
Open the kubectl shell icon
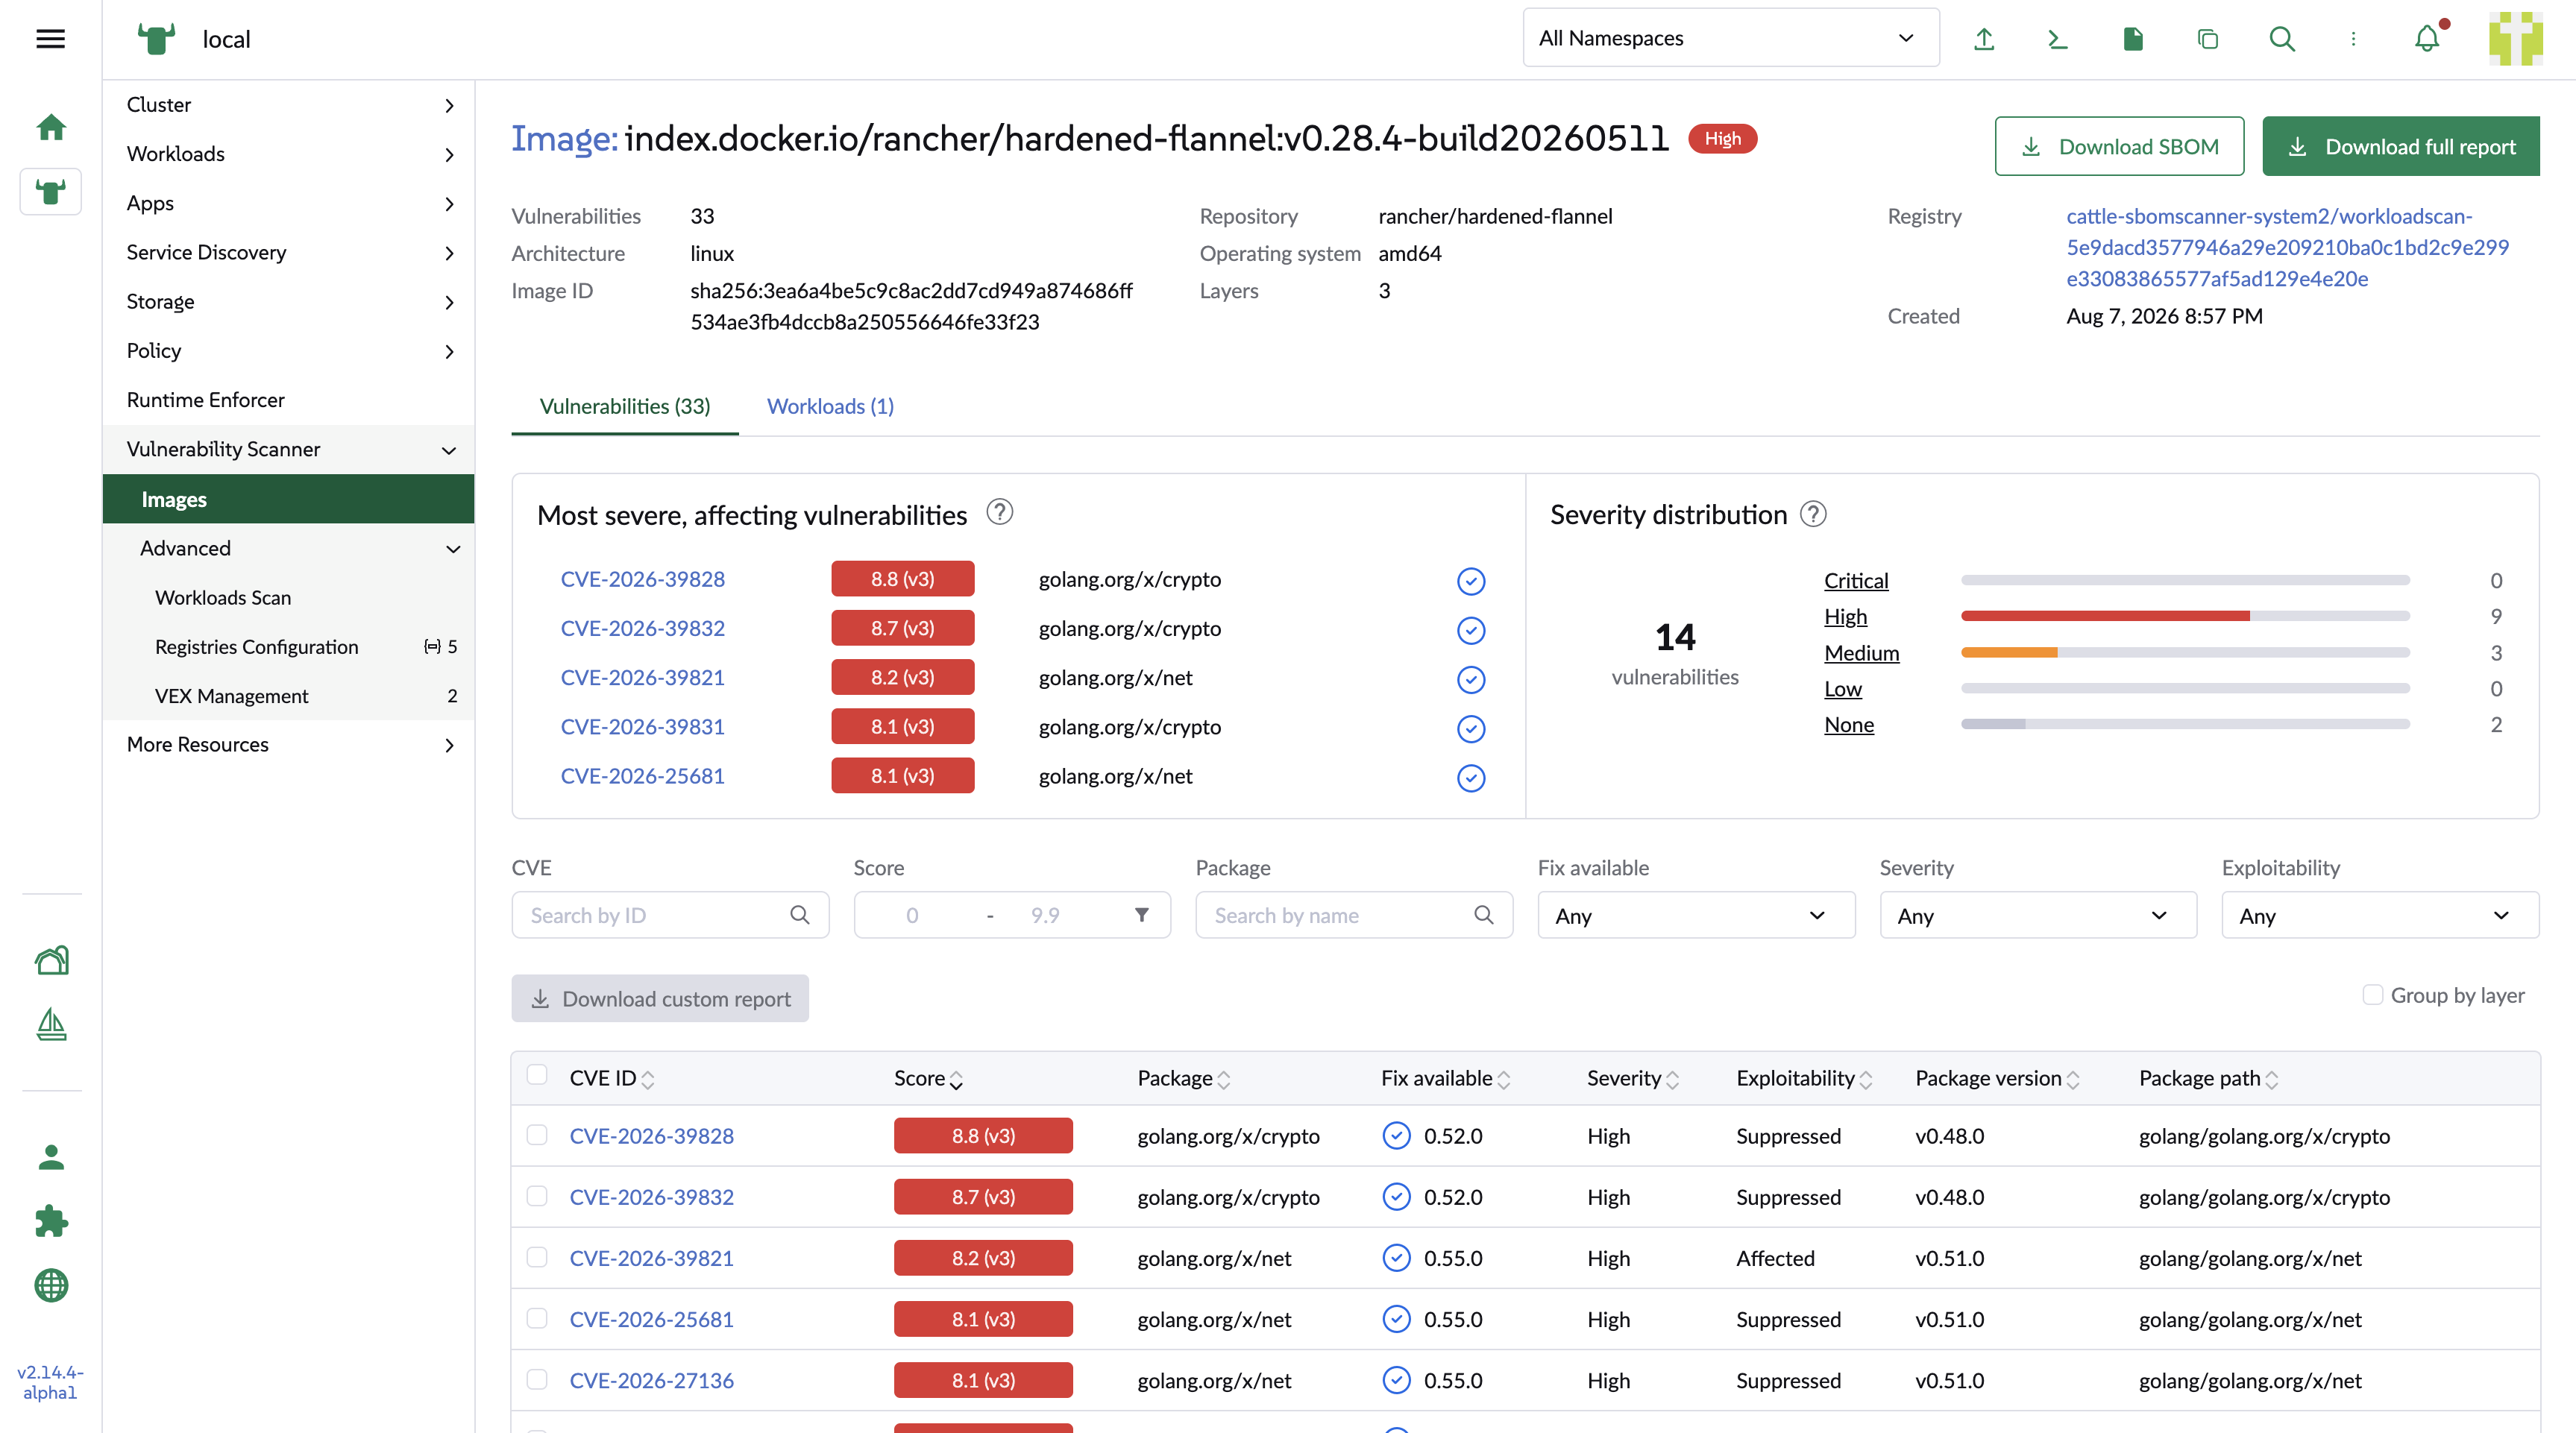2058,39
